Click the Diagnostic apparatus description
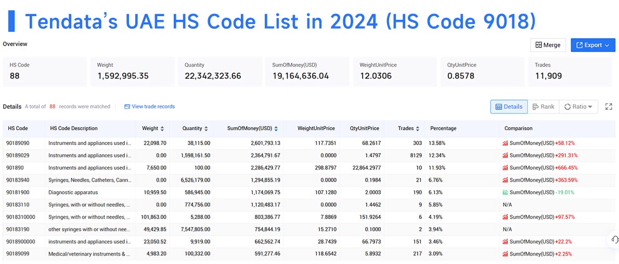Viewport: 619px width, 264px height. pyautogui.click(x=73, y=193)
